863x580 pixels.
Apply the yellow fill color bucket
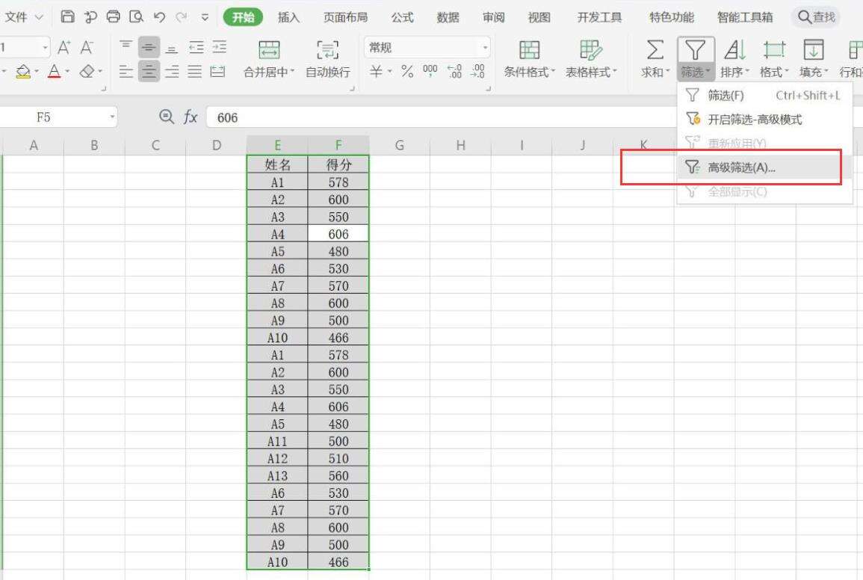(x=23, y=72)
